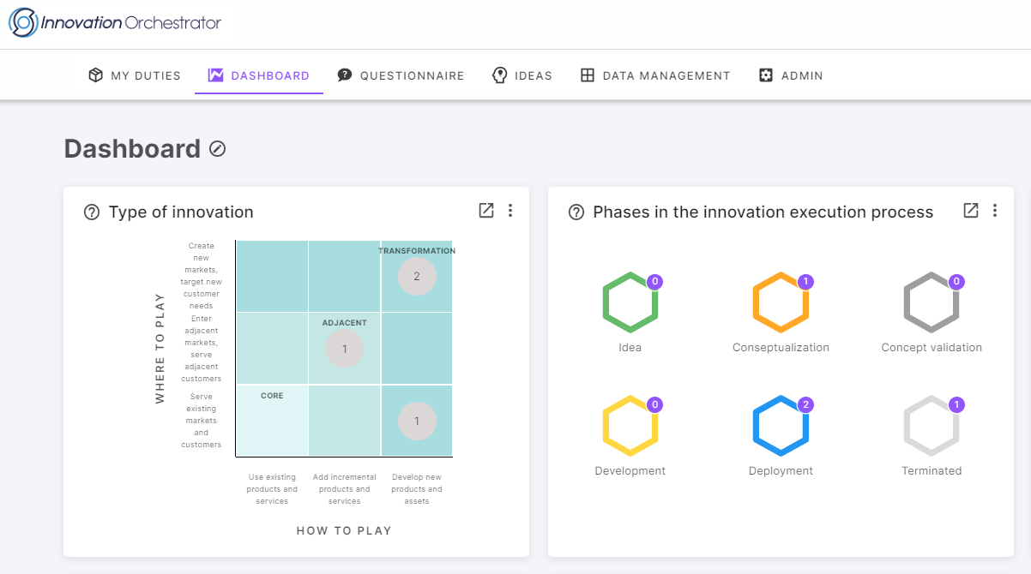
Task: Click the TRANSFORMATION matrix label
Action: tap(417, 251)
